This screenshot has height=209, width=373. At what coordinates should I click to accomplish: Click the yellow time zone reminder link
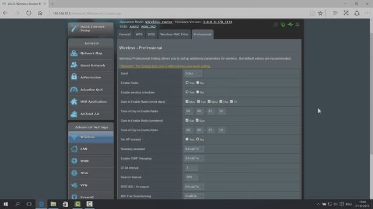click(x=165, y=66)
